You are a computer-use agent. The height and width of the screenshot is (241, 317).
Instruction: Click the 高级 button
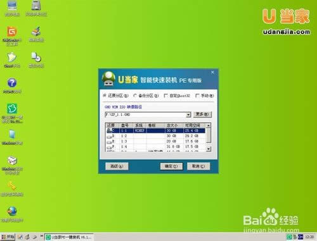click(117, 166)
